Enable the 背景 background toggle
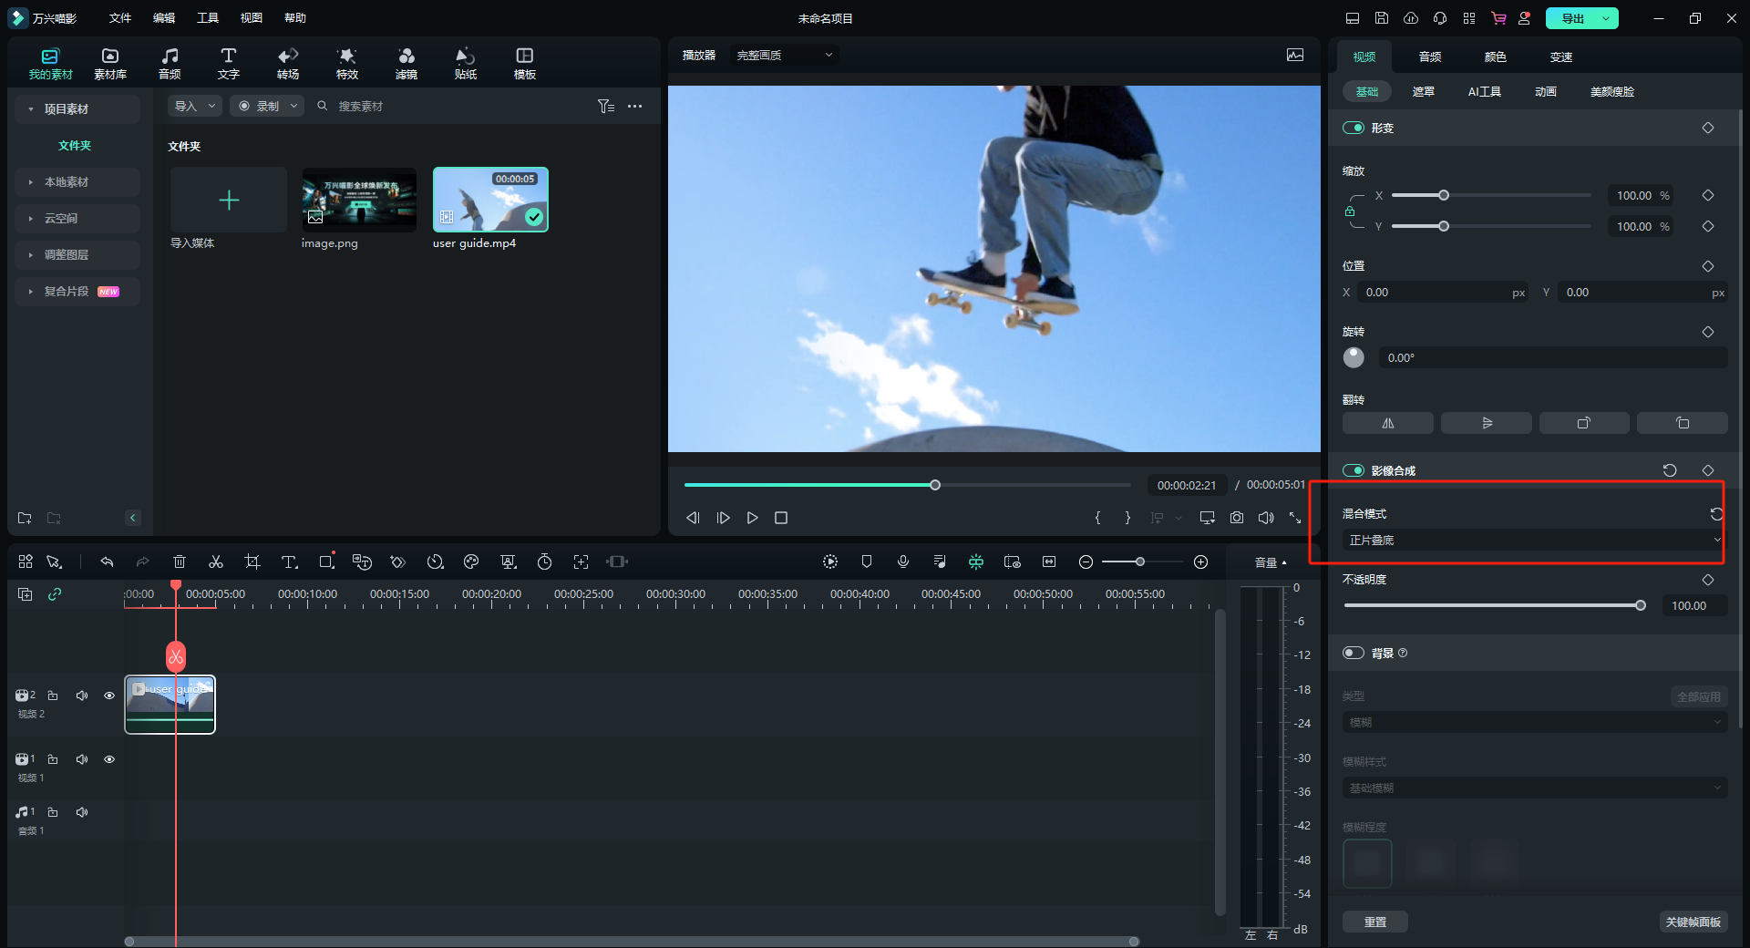The image size is (1750, 948). tap(1354, 653)
